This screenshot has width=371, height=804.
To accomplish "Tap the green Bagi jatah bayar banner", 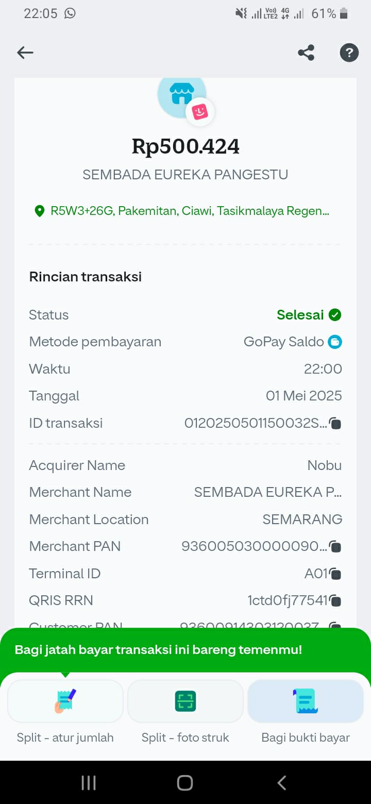I will 185,650.
